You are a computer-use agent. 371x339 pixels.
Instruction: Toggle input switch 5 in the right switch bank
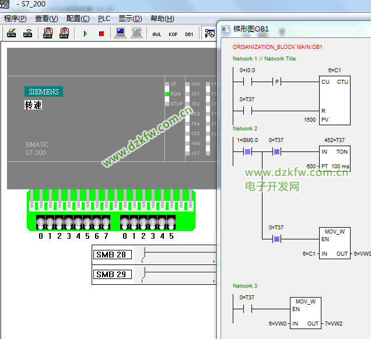click(x=171, y=223)
